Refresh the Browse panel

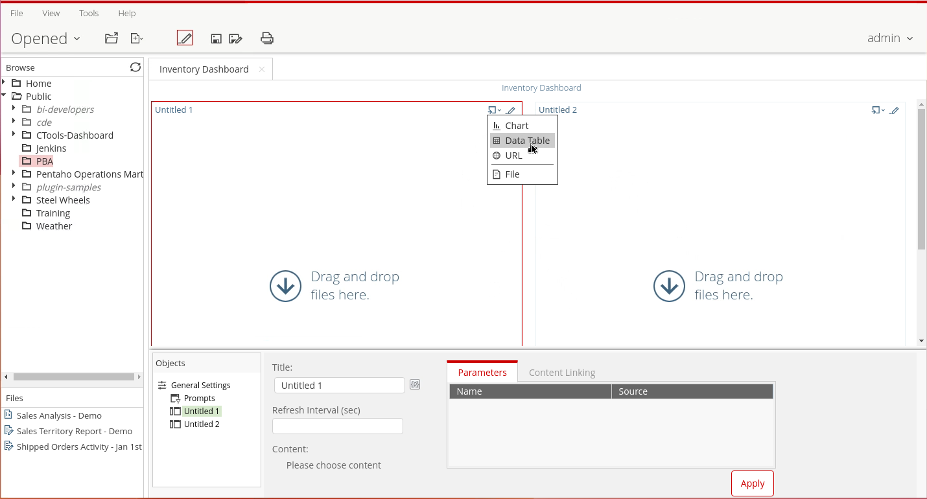(135, 67)
